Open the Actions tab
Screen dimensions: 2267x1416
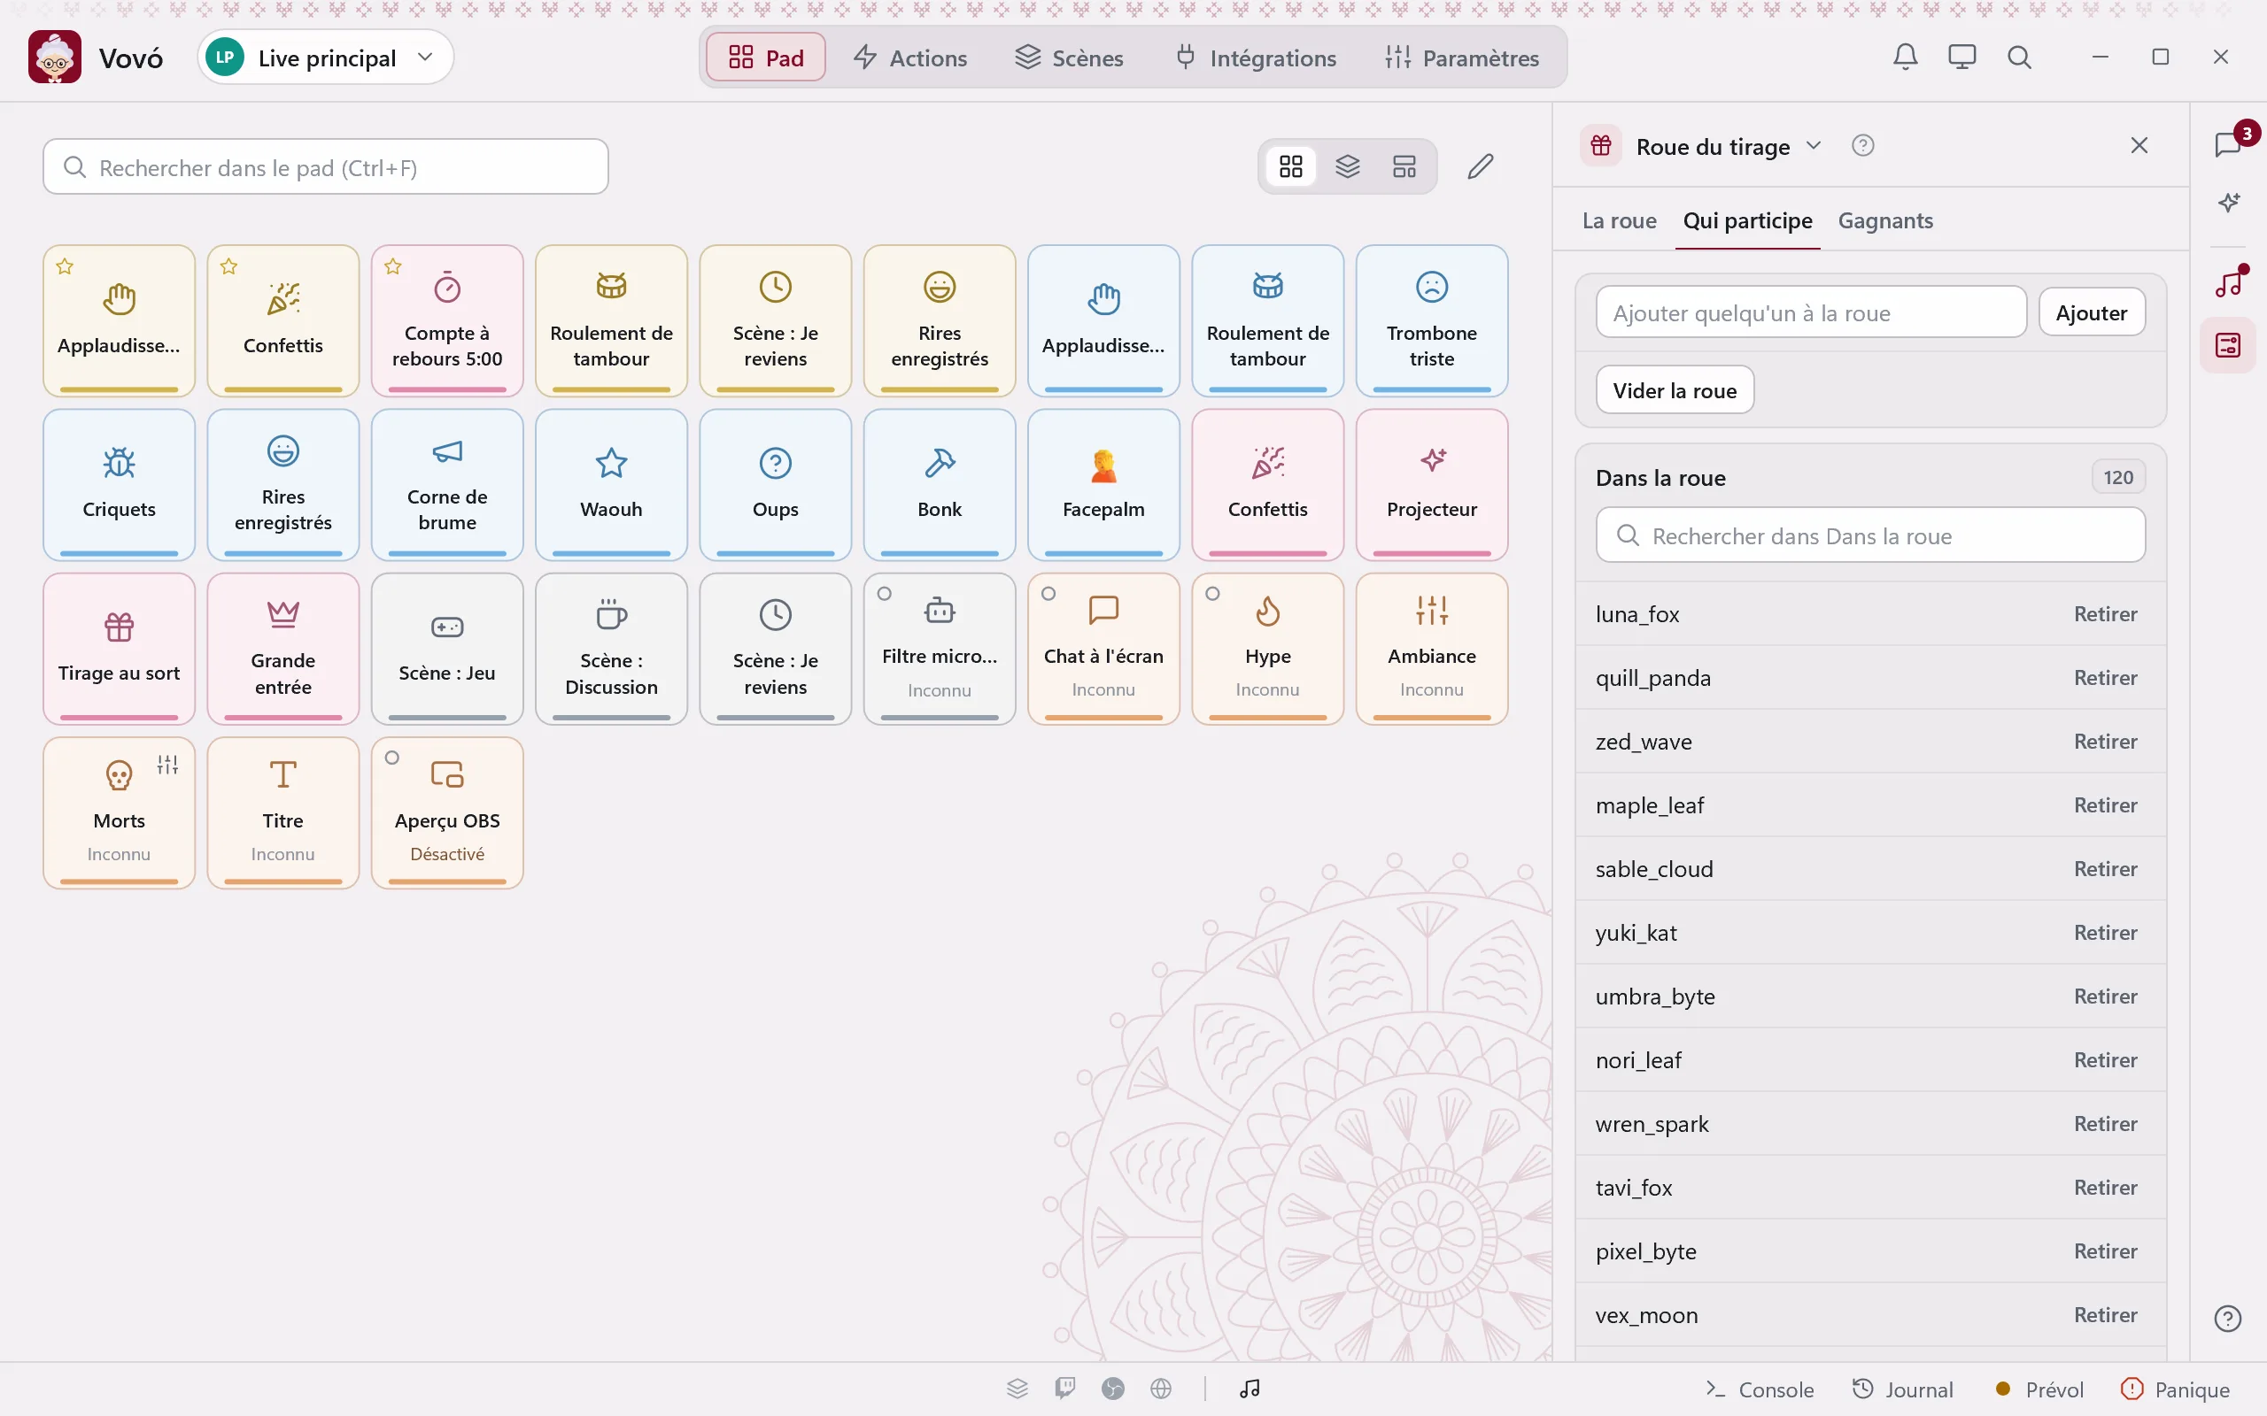point(910,58)
